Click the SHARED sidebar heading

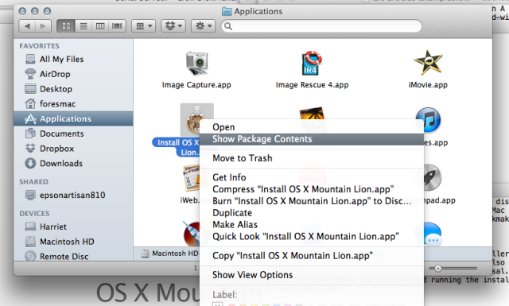33,182
